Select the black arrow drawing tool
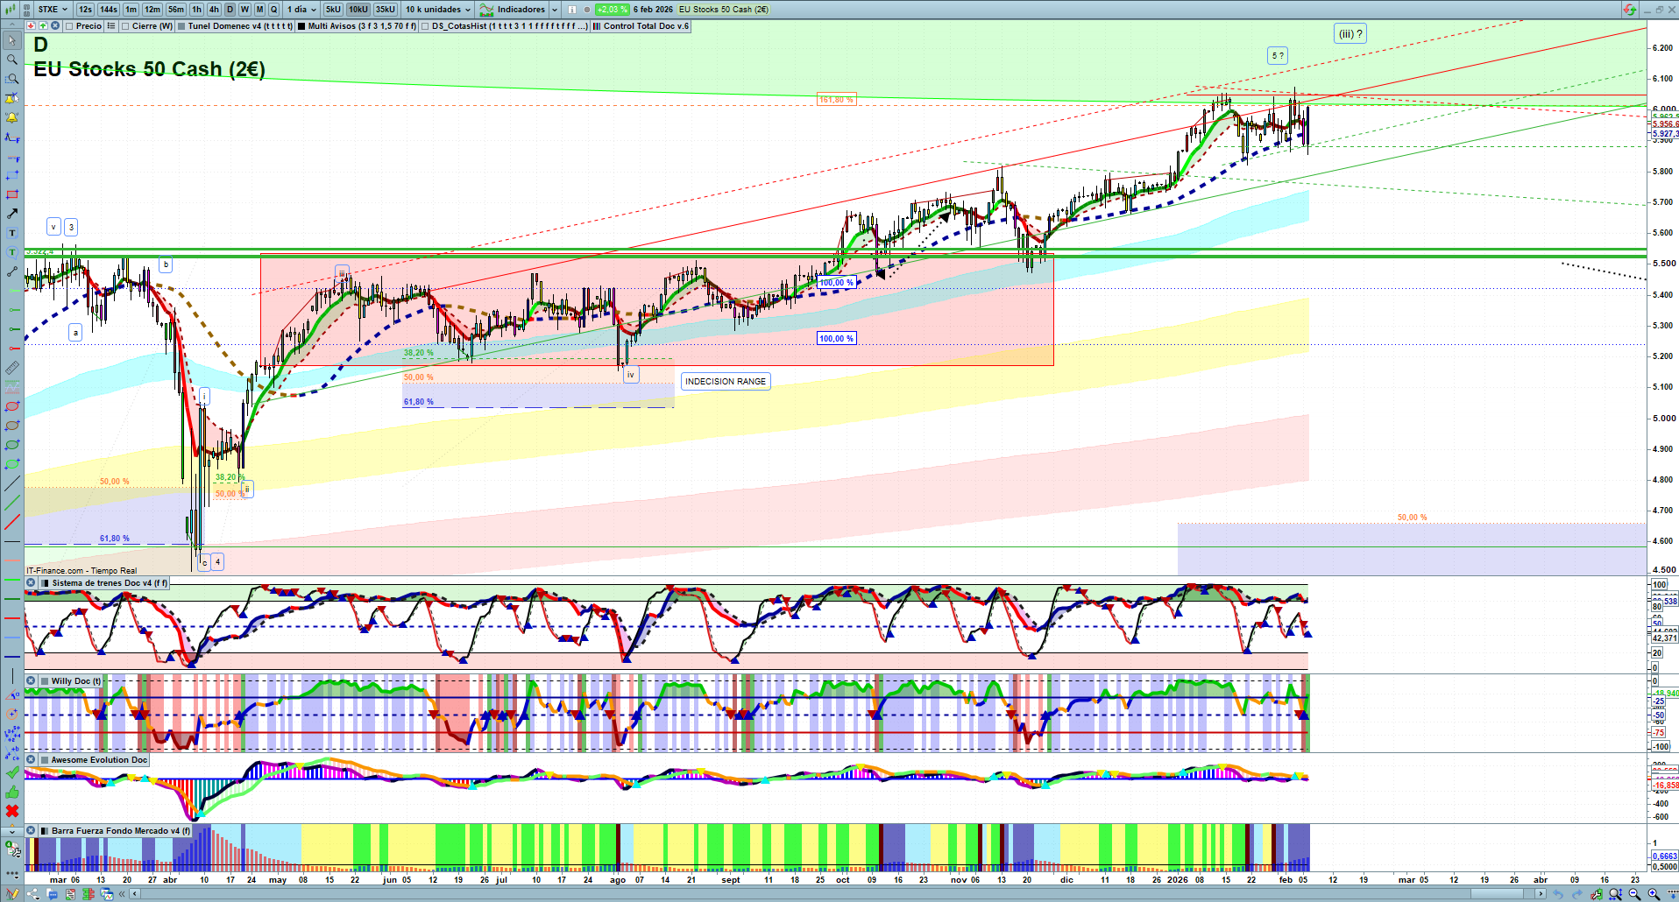This screenshot has width=1679, height=902. 12,214
